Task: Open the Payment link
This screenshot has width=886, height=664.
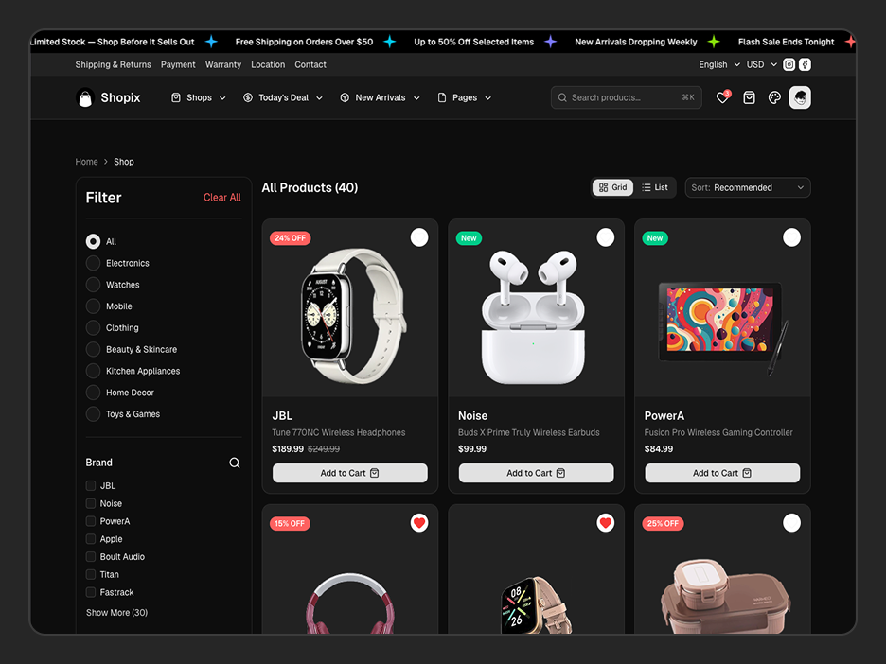Action: tap(178, 64)
